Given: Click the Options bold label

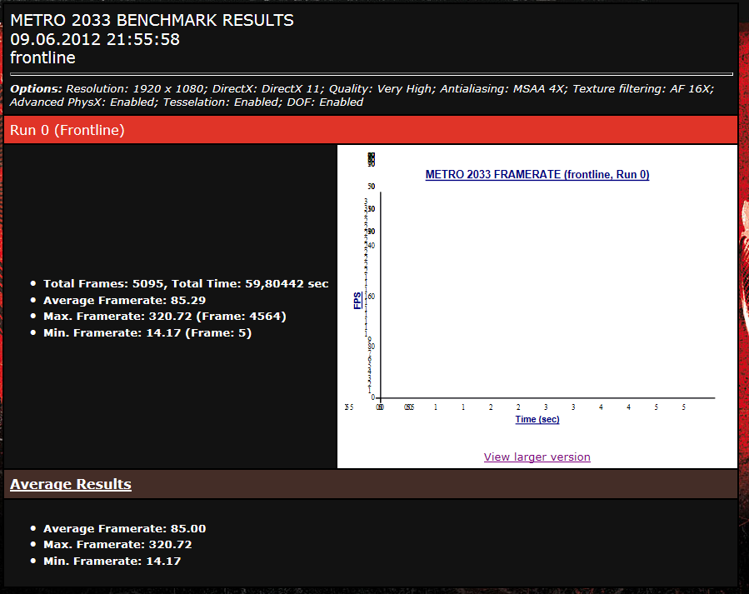Looking at the screenshot, I should pyautogui.click(x=36, y=88).
